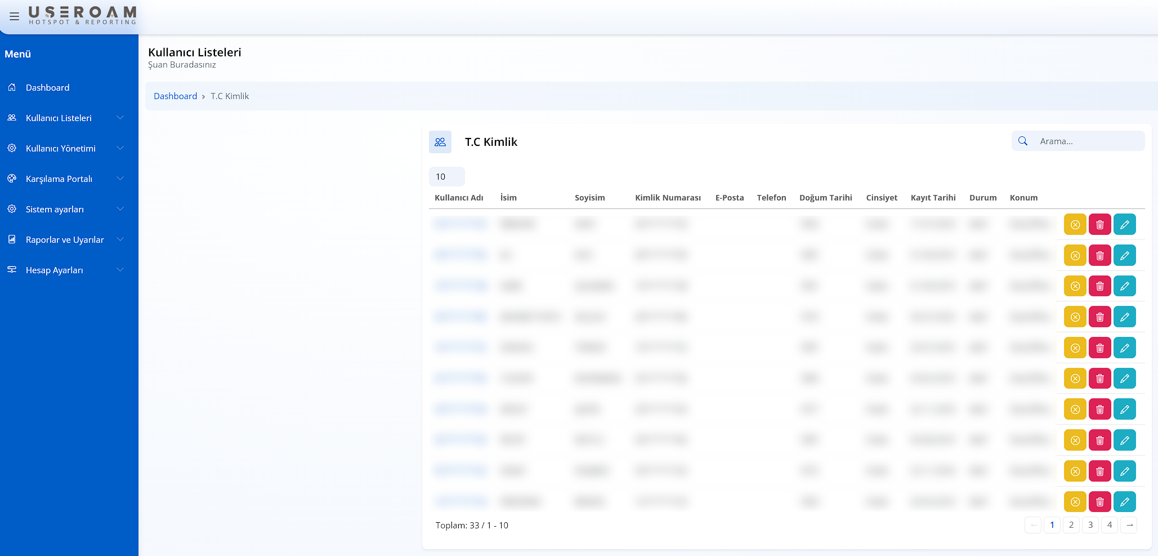Click the edit pencil icon in last row
The height and width of the screenshot is (556, 1158).
click(x=1124, y=501)
